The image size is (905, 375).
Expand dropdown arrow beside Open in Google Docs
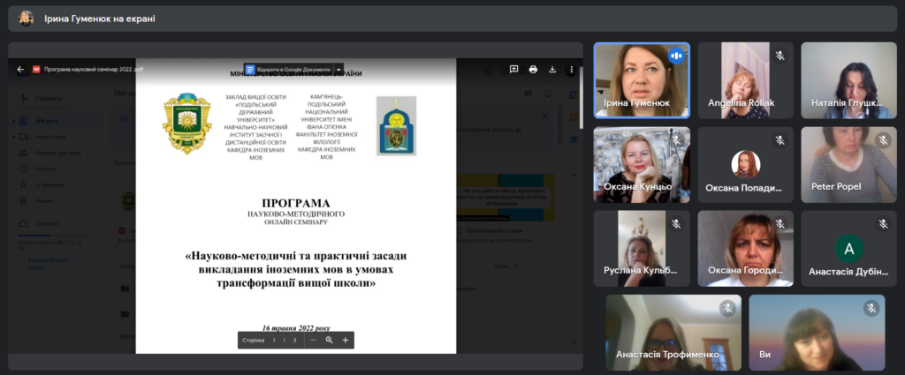click(x=338, y=69)
